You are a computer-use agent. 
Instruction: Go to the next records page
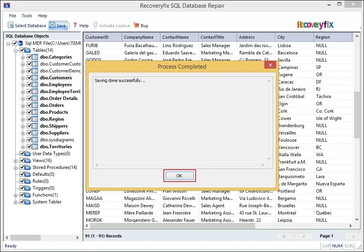[x=353, y=236]
